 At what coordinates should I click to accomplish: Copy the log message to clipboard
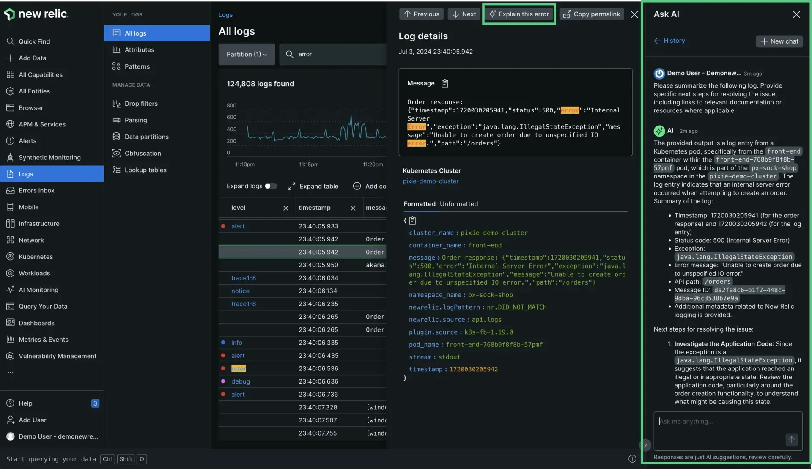click(444, 83)
